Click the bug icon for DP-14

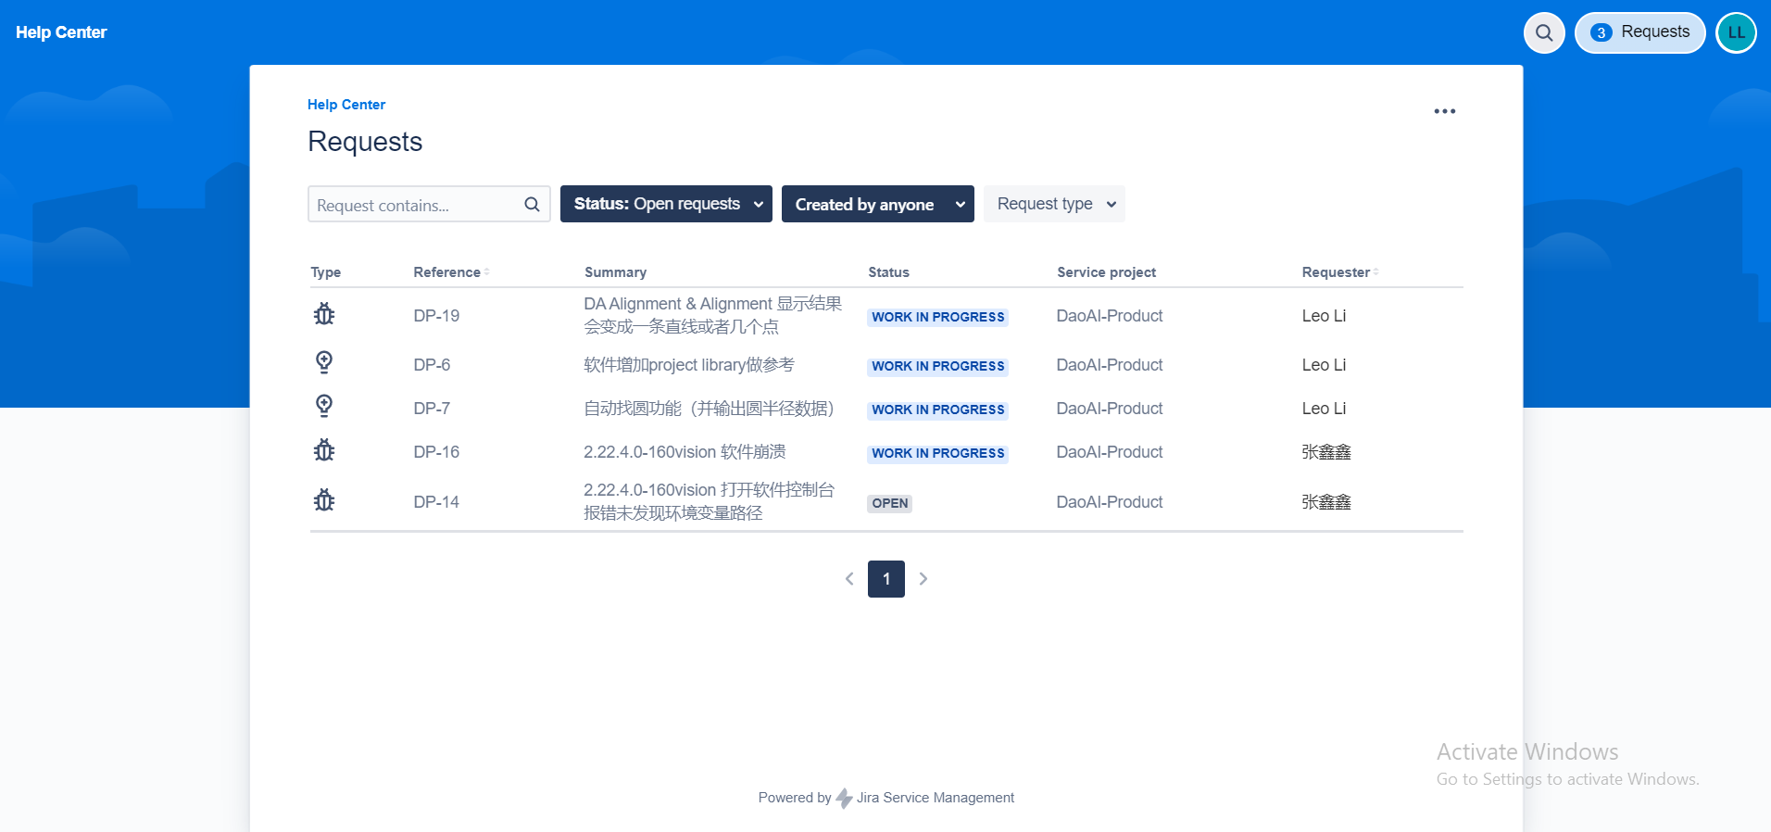[324, 501]
